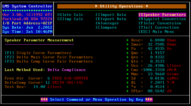Viewport: 191px width, 106px height.
Task: Click the Sys Time line
Action: [27, 32]
